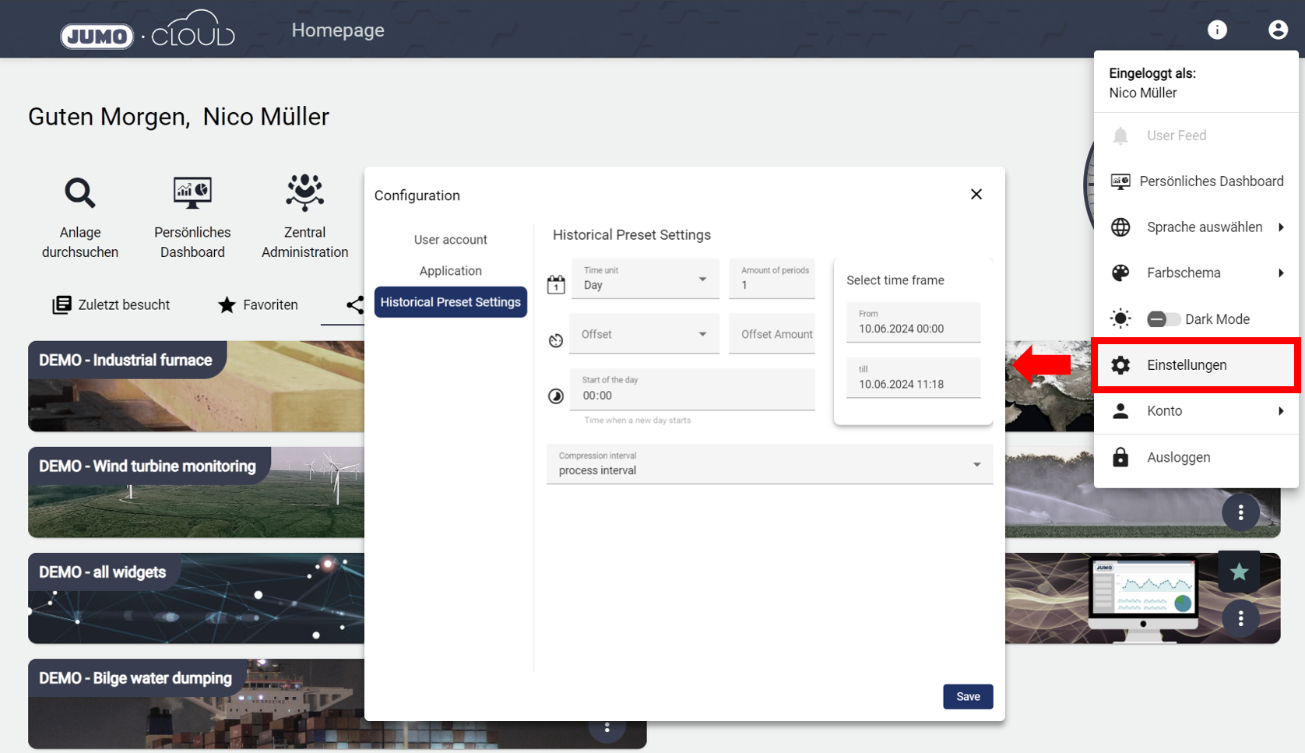Switch to the User account tab

pos(450,240)
